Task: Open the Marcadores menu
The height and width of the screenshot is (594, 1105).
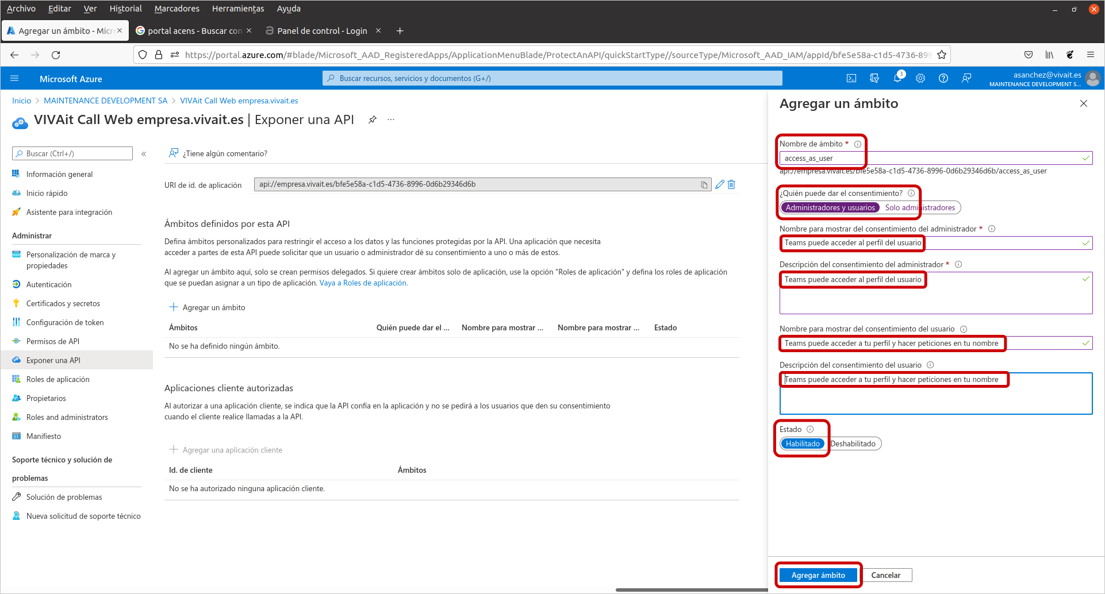Action: (177, 9)
